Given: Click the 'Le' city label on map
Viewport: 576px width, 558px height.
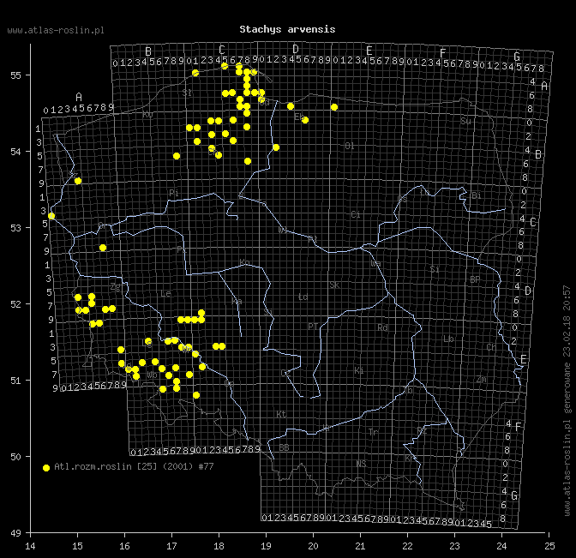Looking at the screenshot, I should (x=165, y=293).
